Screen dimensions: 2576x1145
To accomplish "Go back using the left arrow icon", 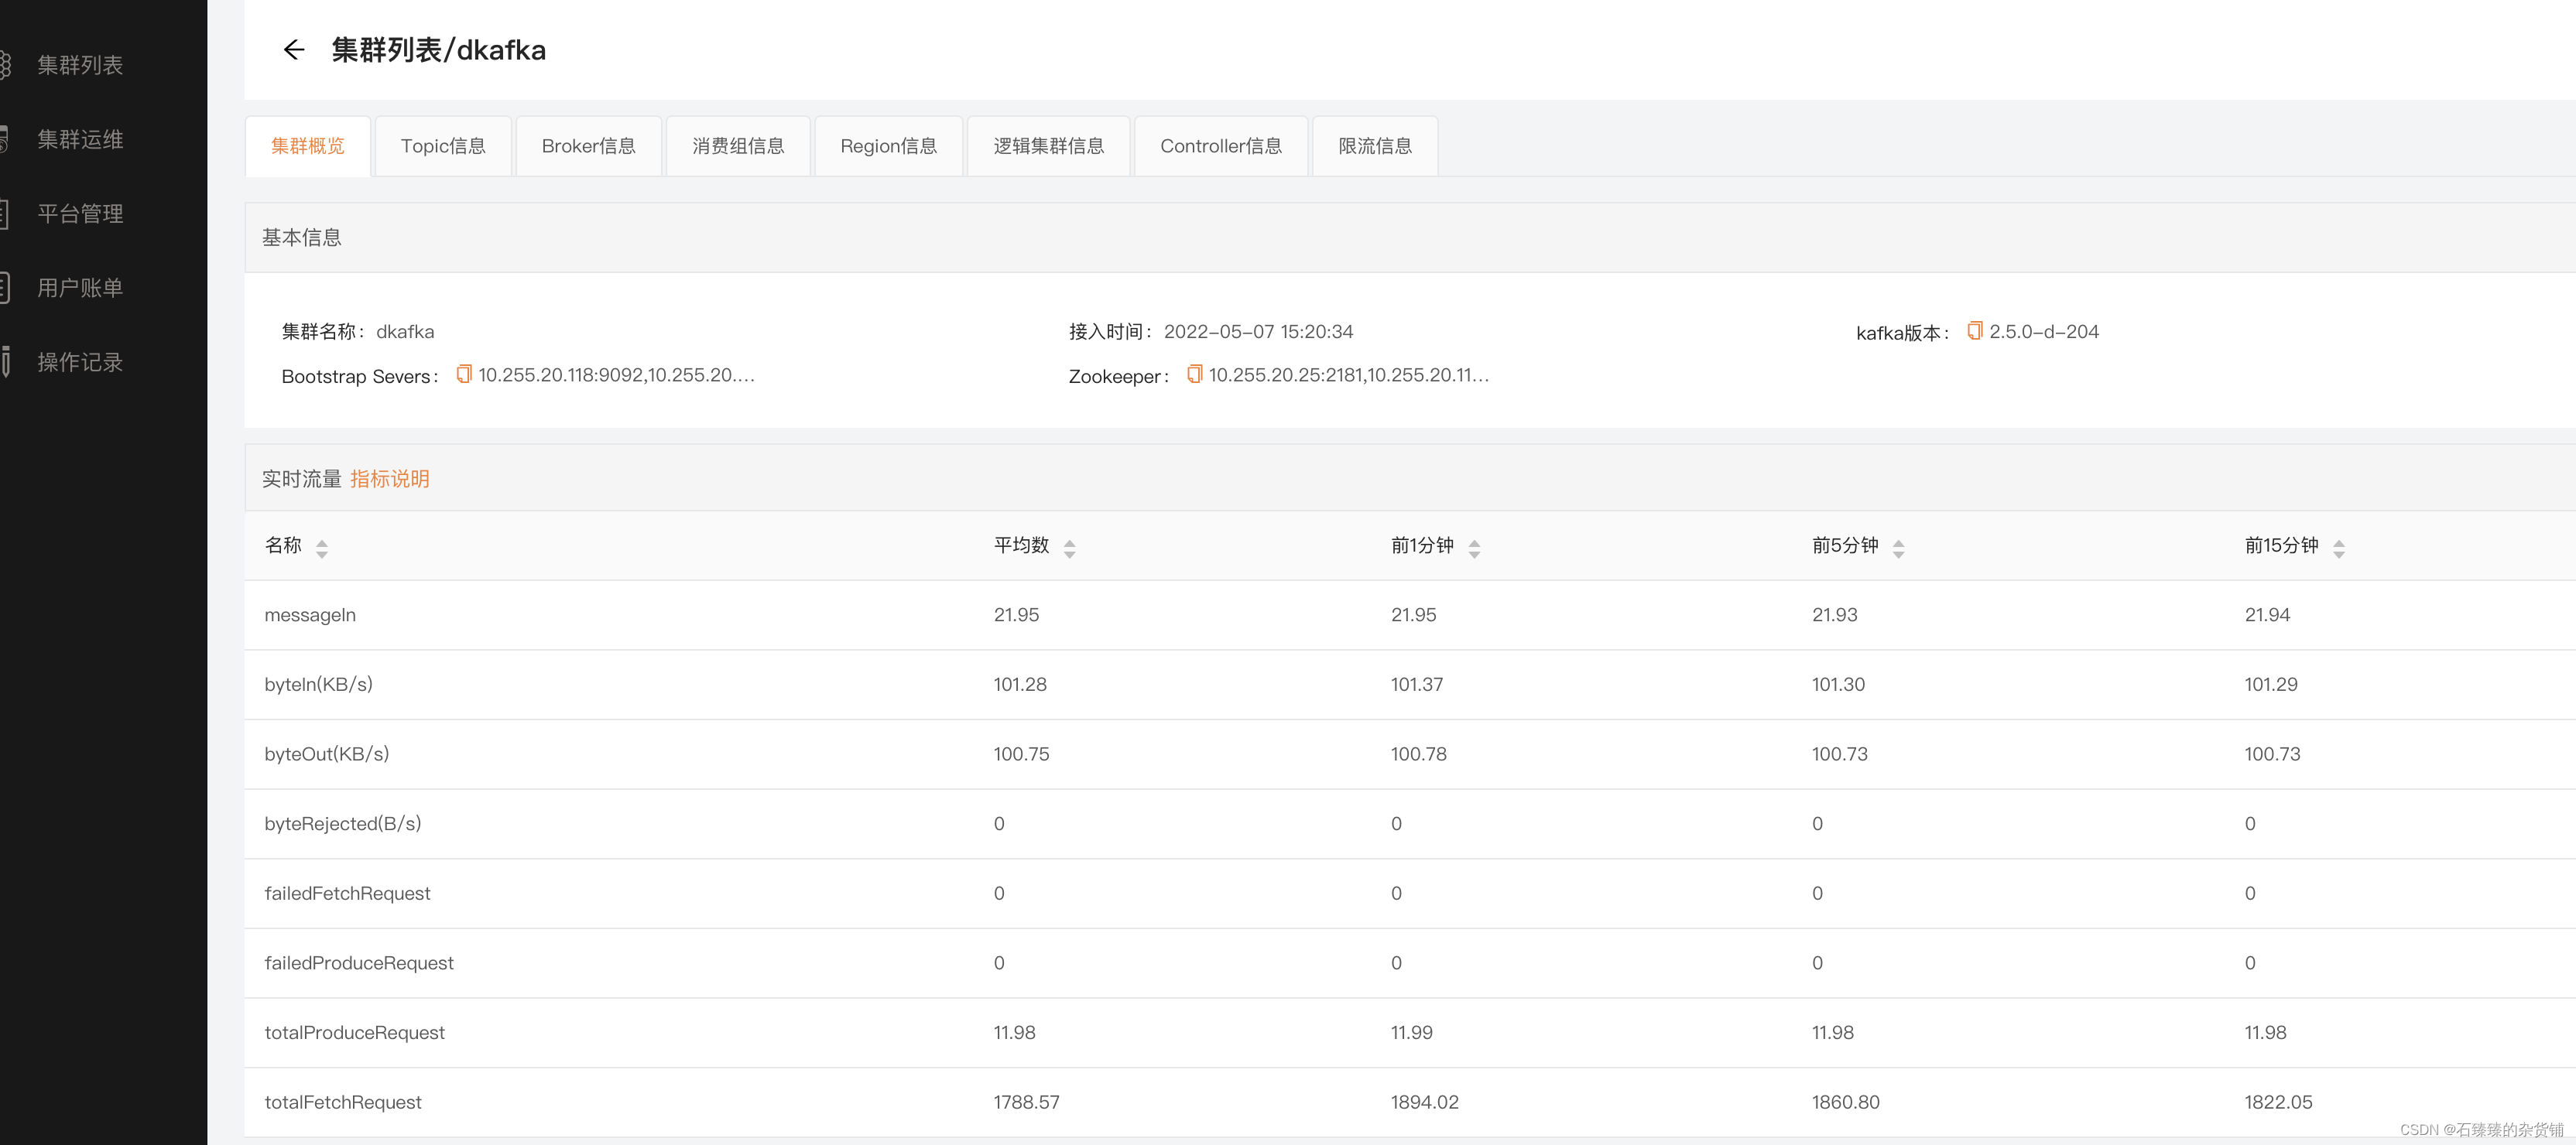I will [293, 50].
